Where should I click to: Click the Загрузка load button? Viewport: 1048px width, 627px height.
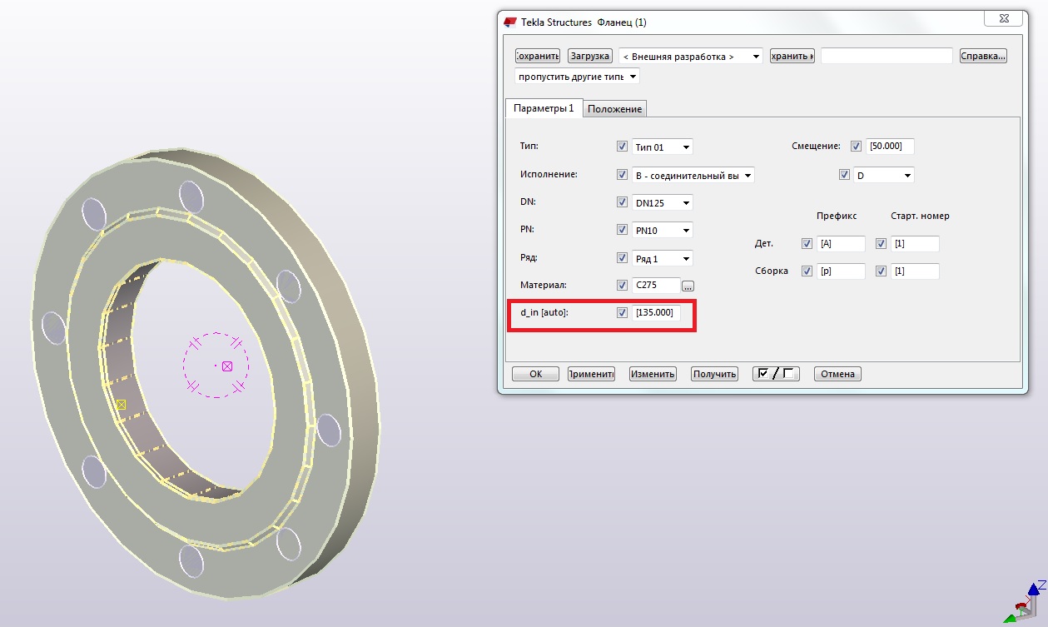(x=590, y=56)
